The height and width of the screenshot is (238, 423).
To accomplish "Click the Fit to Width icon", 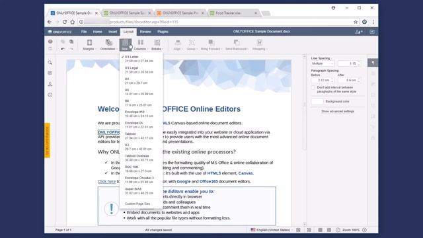I will coord(329,230).
